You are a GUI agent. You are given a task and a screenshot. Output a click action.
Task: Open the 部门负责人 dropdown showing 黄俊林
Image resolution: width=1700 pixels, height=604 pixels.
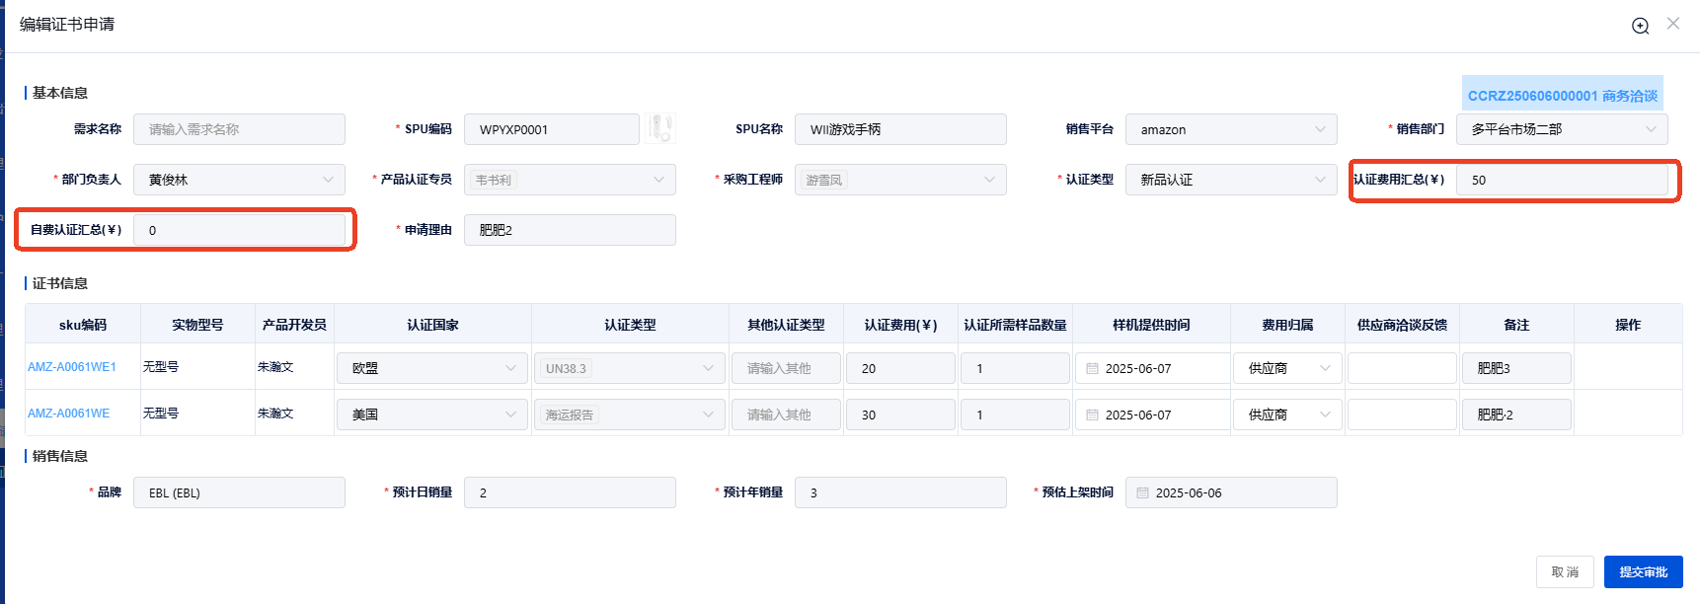(x=239, y=180)
